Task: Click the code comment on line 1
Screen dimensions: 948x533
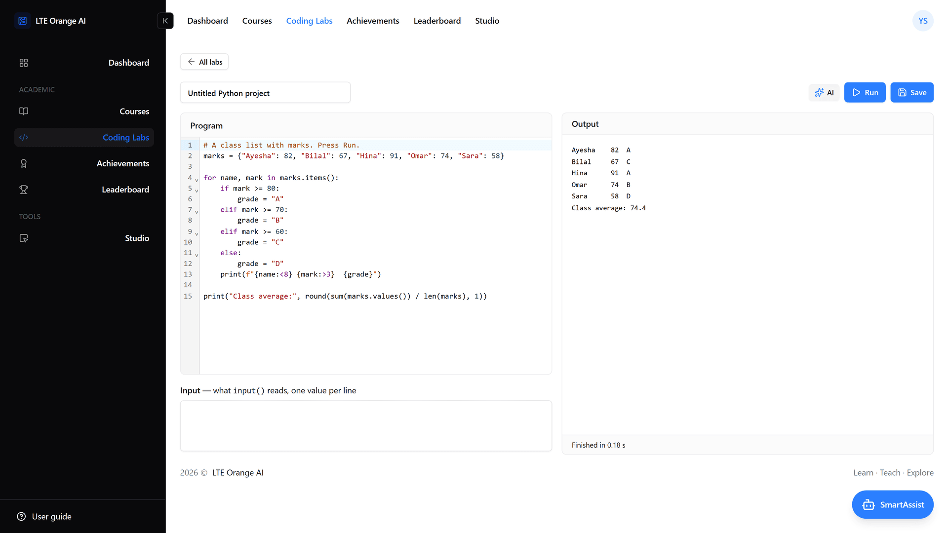Action: click(x=281, y=145)
